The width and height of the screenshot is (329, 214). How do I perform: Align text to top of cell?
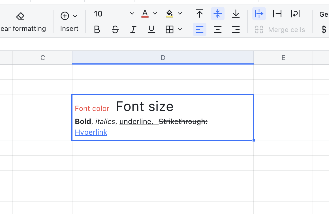pyautogui.click(x=200, y=14)
